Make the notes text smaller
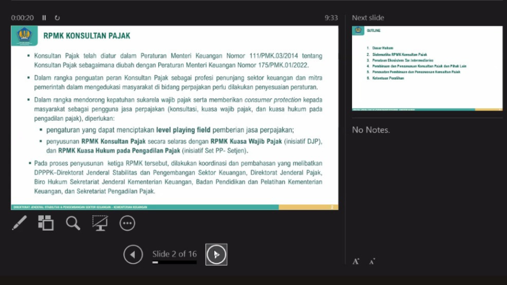The image size is (507, 285). (372, 262)
